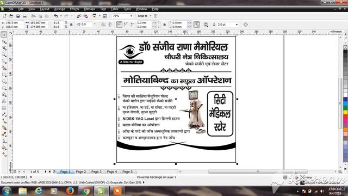Screen dimensions: 348x196
Task: Click the Print icon
Action: [x=24, y=16]
